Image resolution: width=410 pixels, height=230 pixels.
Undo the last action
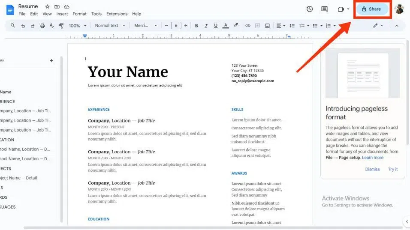coord(23,26)
